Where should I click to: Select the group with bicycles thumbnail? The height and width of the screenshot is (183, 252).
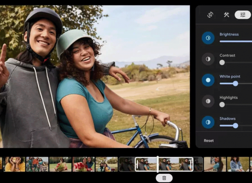tap(37, 164)
